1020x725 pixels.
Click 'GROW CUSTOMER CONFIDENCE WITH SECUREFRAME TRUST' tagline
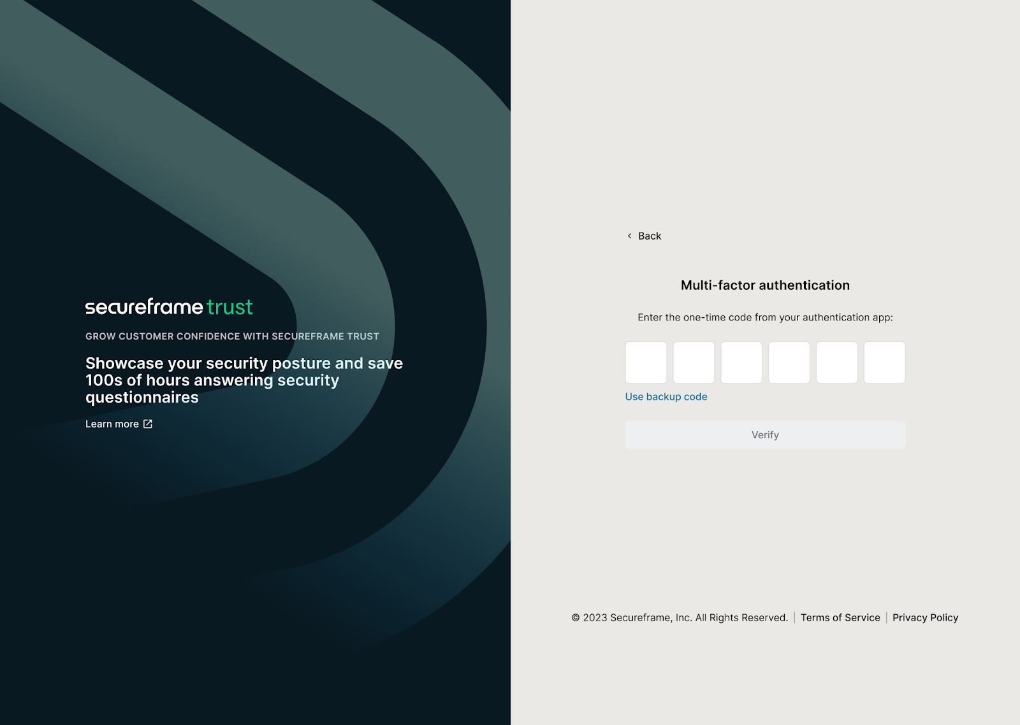(x=232, y=336)
